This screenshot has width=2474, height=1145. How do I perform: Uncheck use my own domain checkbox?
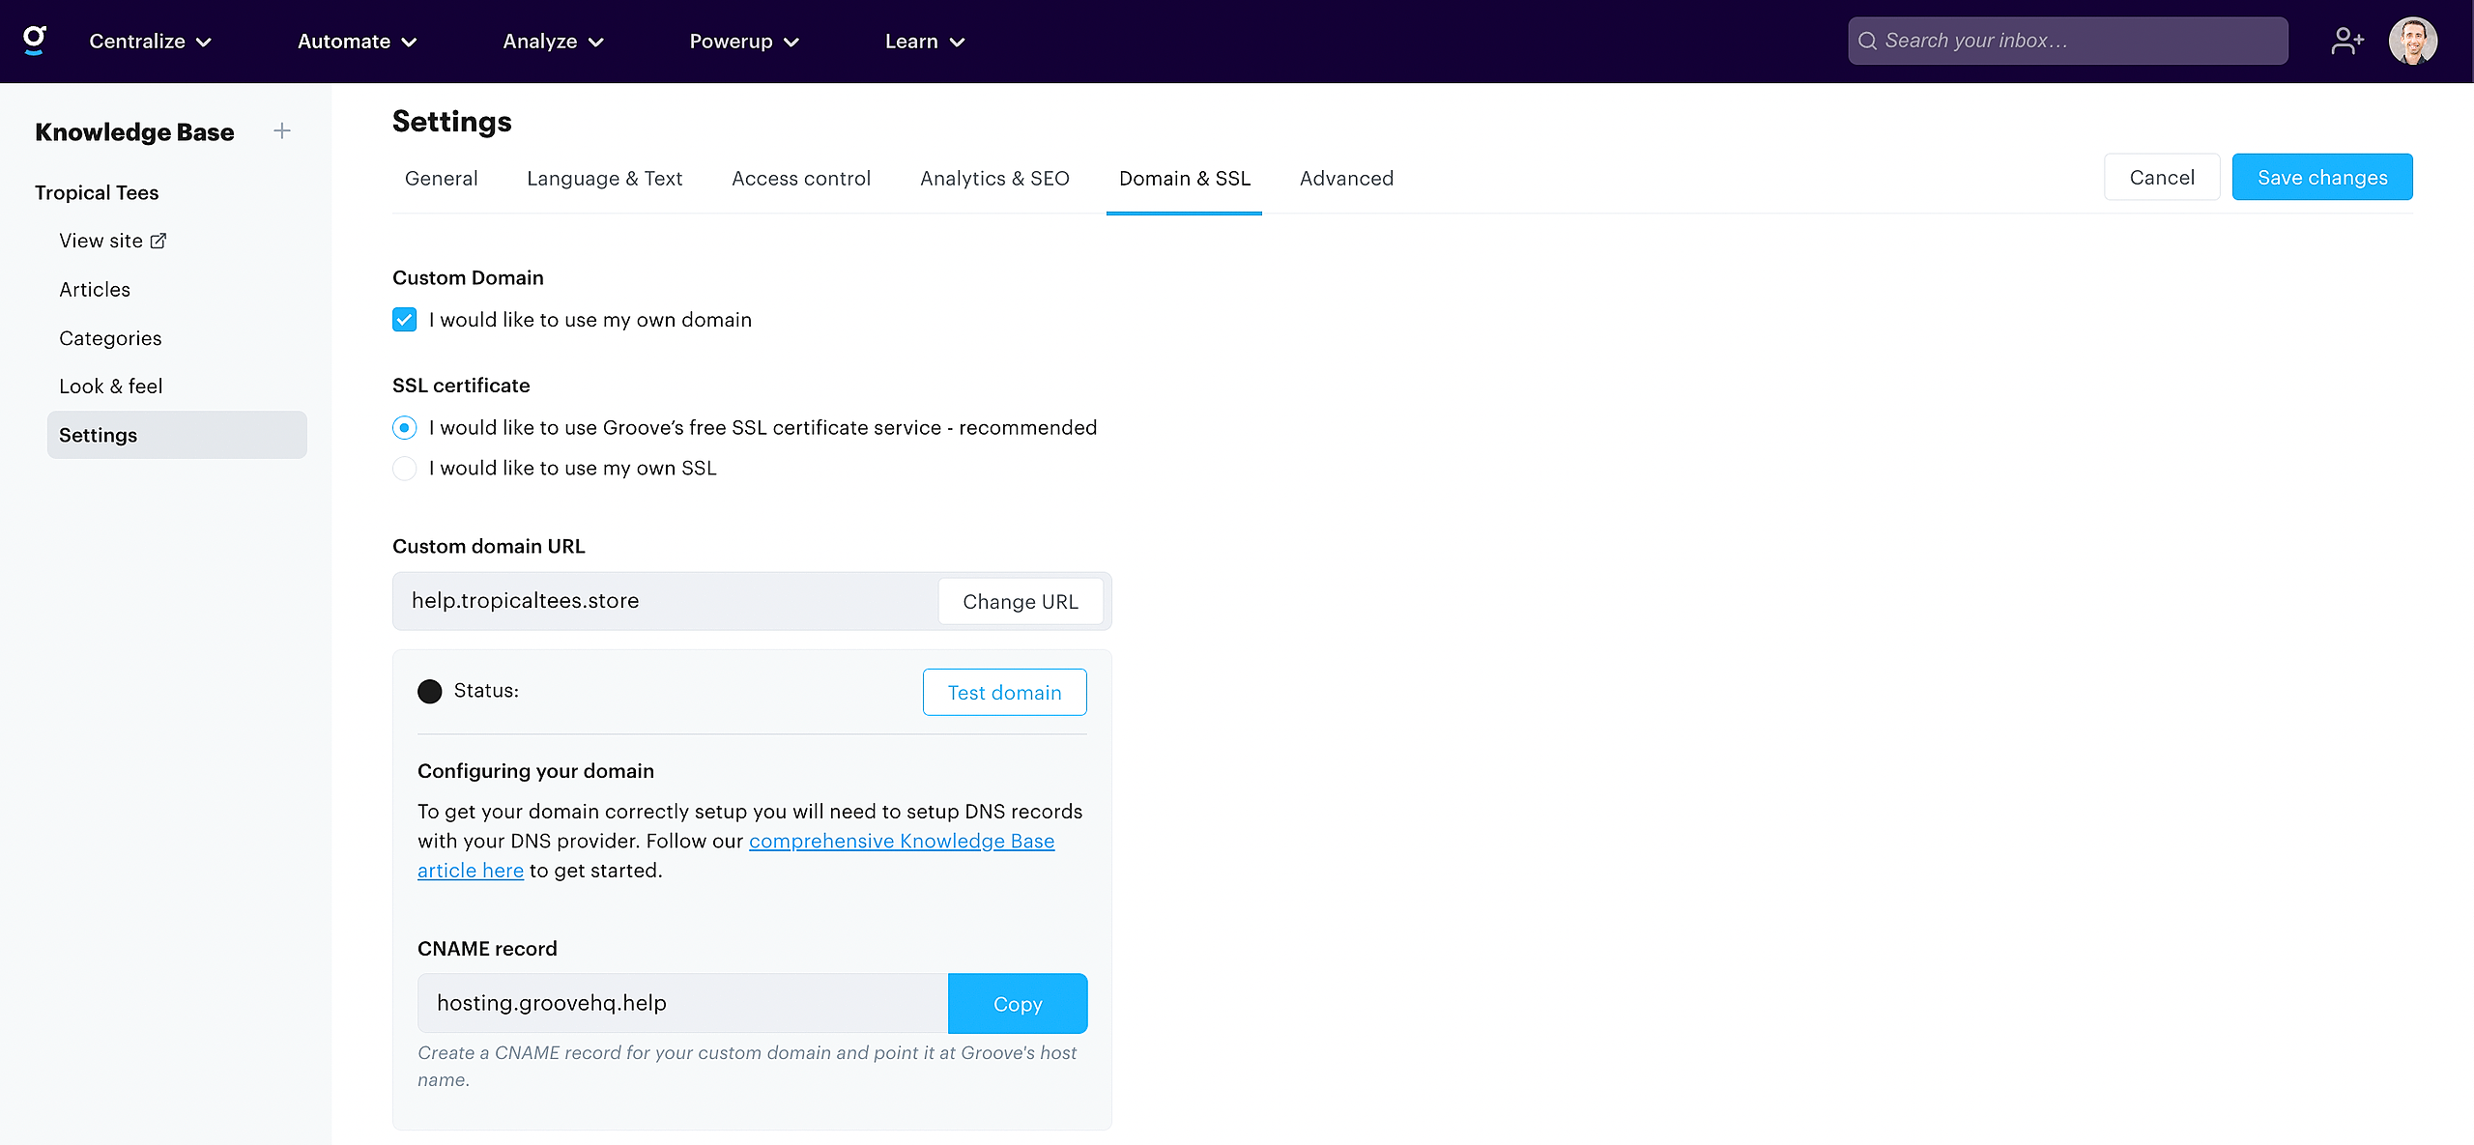pyautogui.click(x=404, y=320)
